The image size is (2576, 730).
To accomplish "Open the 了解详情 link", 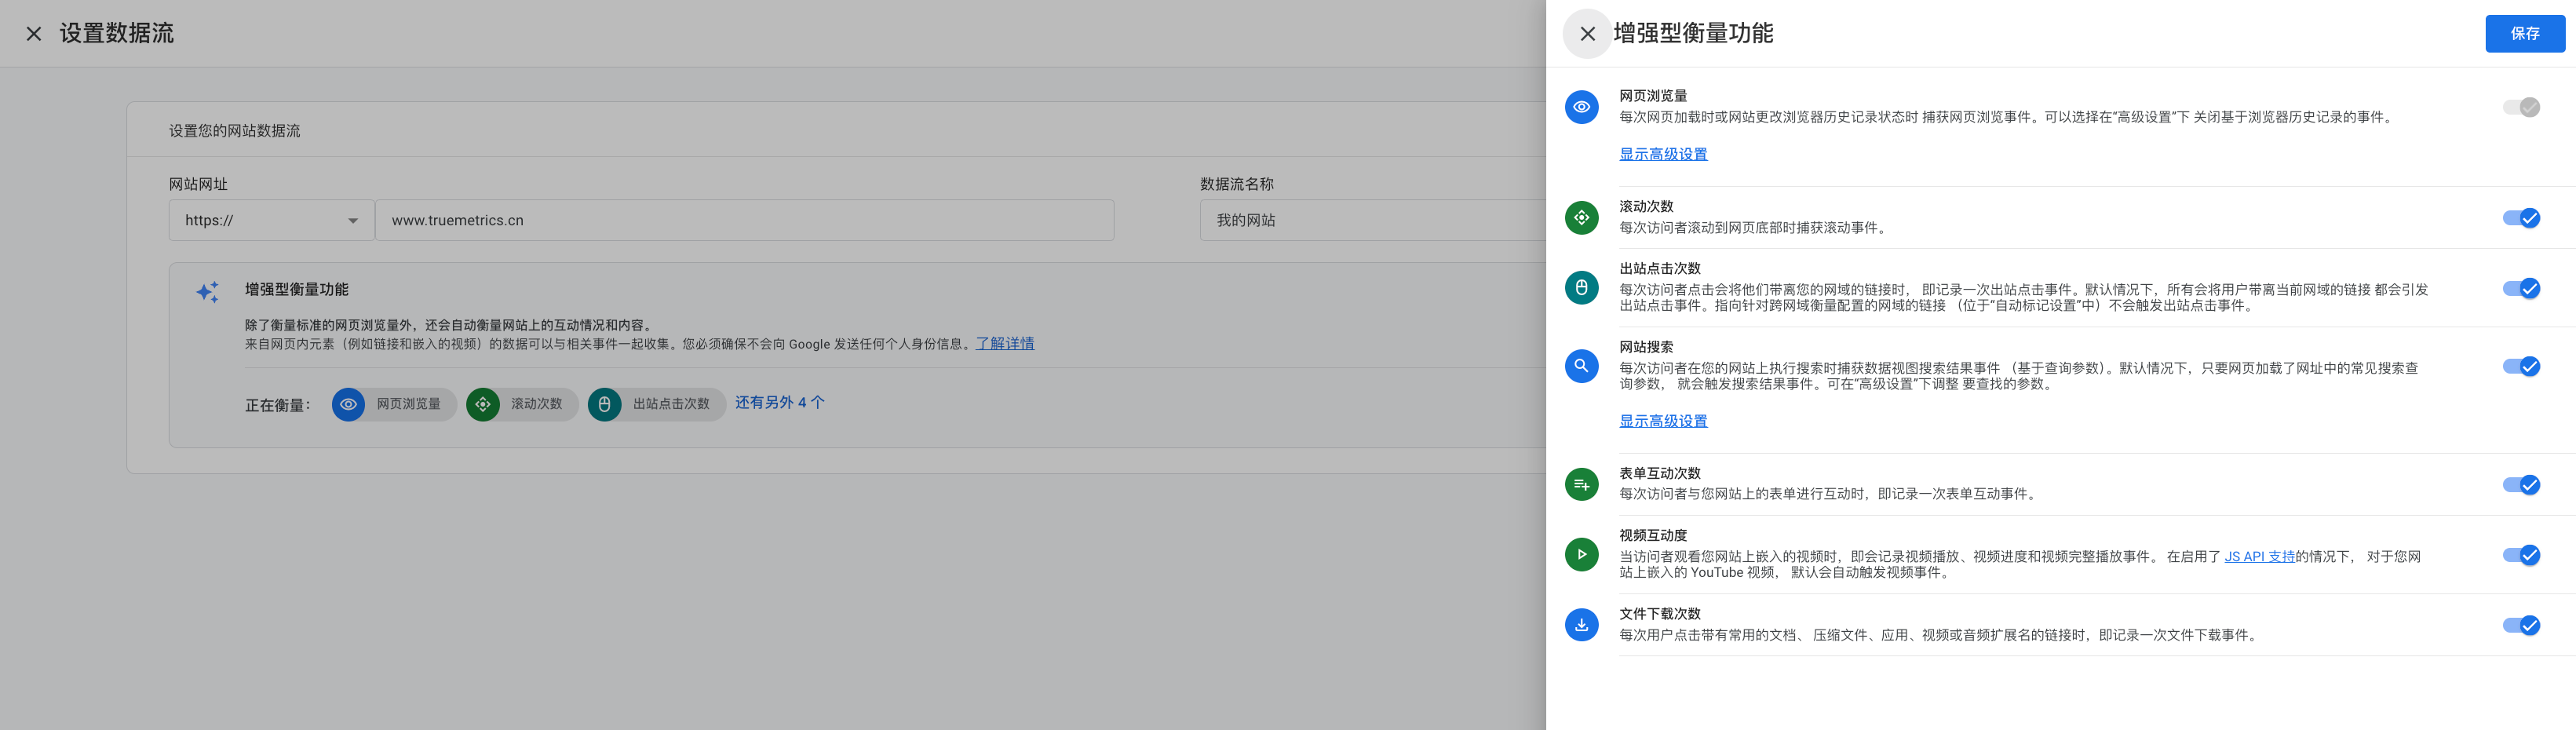I will pyautogui.click(x=1004, y=343).
